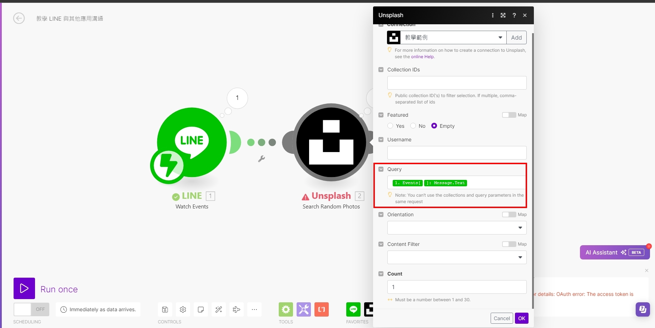Select the No radio for Featured
This screenshot has width=655, height=328.
(413, 126)
